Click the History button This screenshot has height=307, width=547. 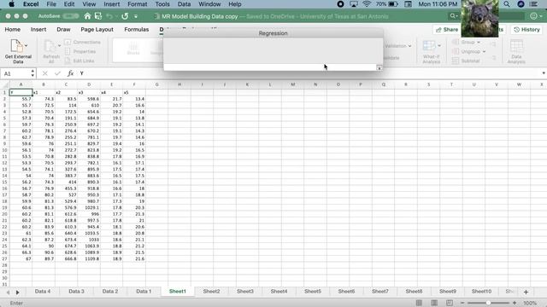(x=526, y=30)
